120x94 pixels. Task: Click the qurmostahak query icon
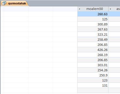tap(4, 3)
